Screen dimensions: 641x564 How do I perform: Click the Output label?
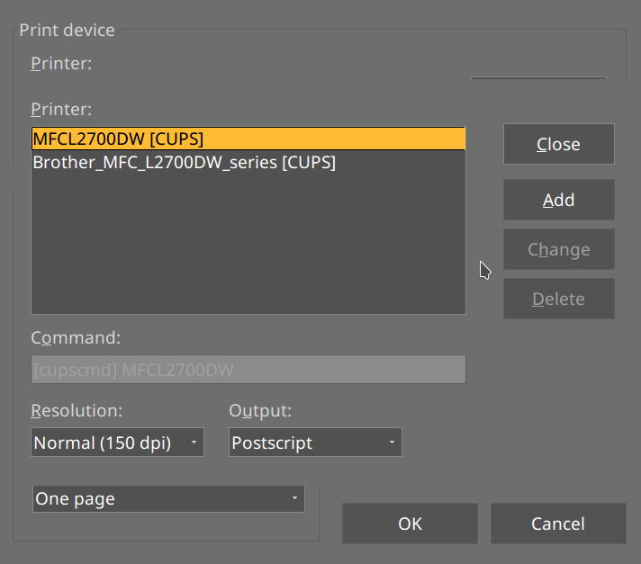pyautogui.click(x=260, y=411)
